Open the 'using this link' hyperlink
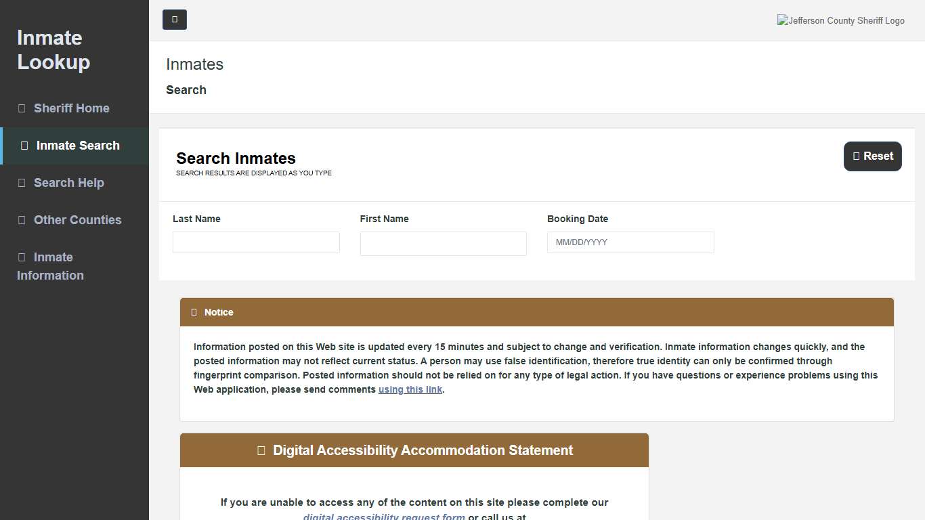Viewport: 925px width, 520px height. tap(410, 389)
